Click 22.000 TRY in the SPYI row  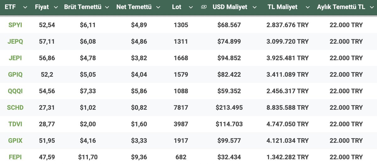pyautogui.click(x=346, y=25)
